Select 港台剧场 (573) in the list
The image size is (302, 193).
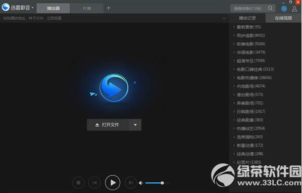pyautogui.click(x=250, y=95)
